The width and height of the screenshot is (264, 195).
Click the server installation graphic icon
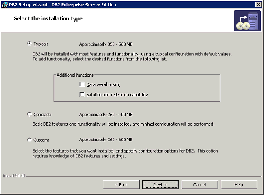click(x=247, y=21)
